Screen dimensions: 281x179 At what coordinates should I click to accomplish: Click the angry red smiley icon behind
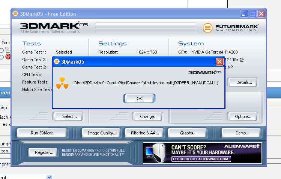(8, 57)
